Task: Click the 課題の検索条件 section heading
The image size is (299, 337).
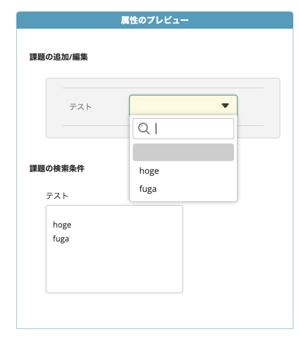Action: [57, 168]
